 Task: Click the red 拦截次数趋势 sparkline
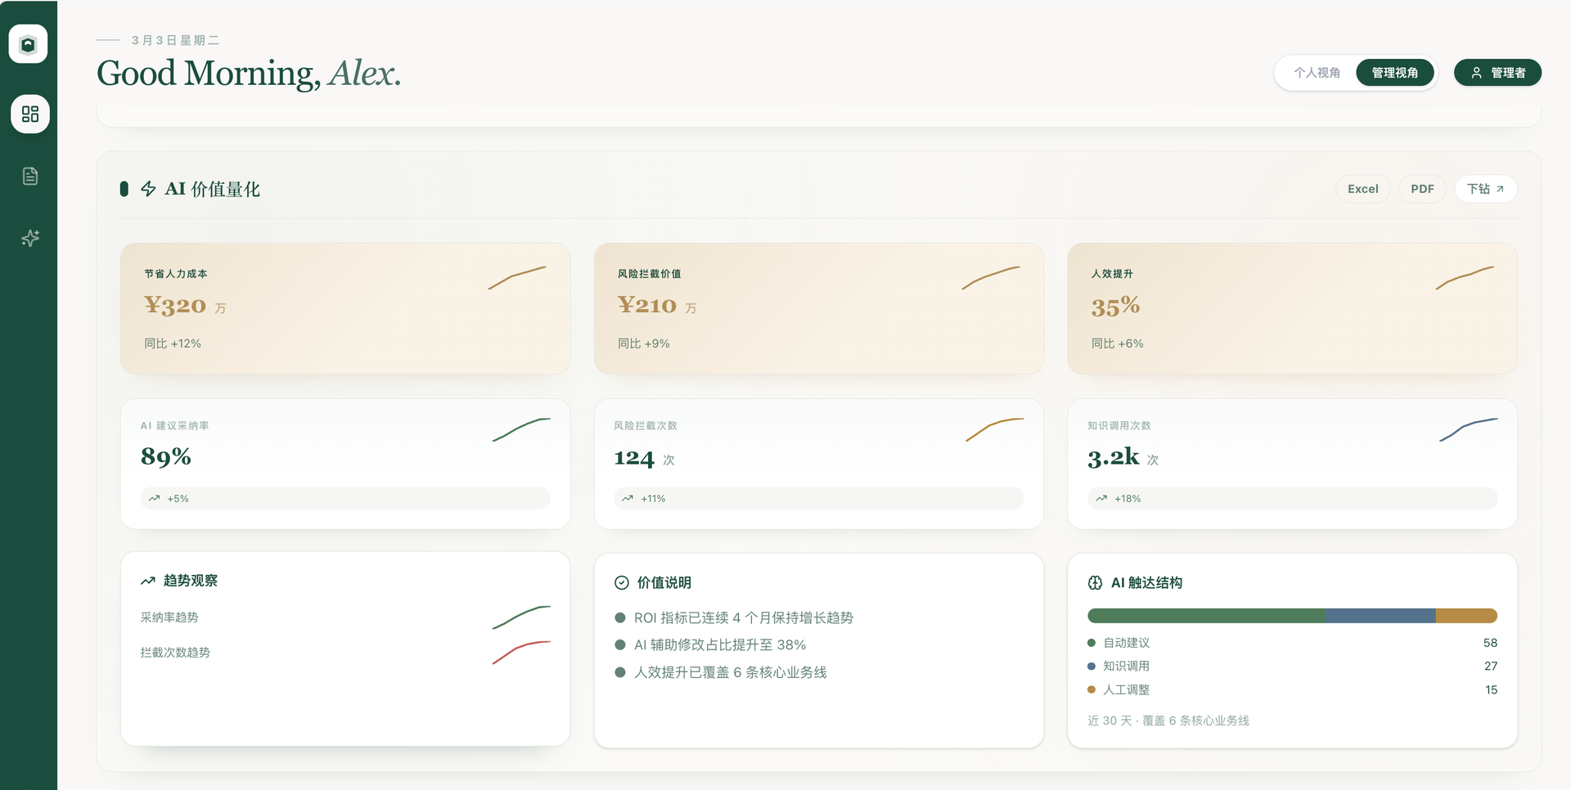pos(521,653)
